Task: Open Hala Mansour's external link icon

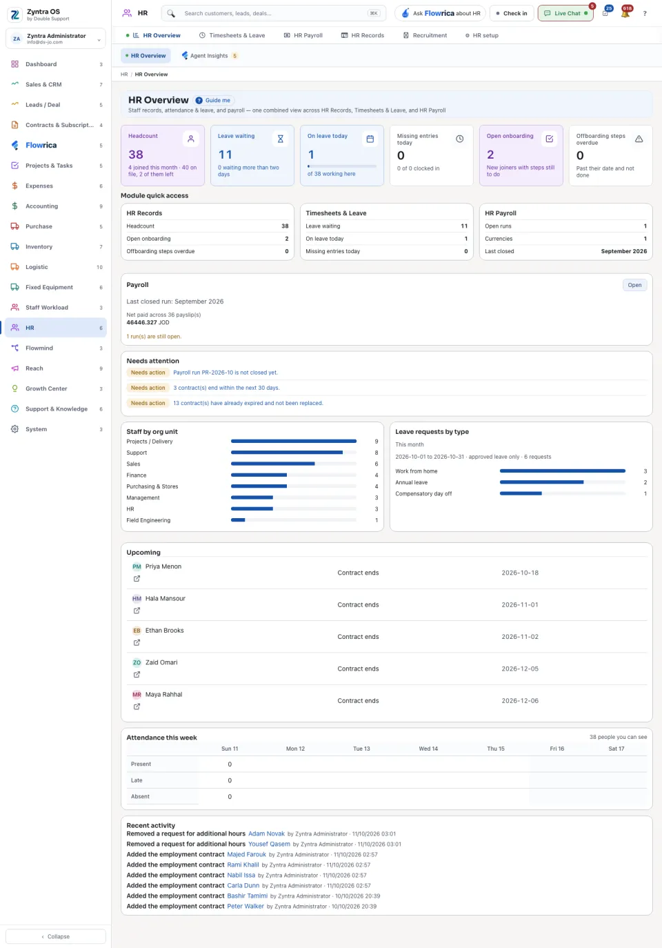Action: pos(137,611)
